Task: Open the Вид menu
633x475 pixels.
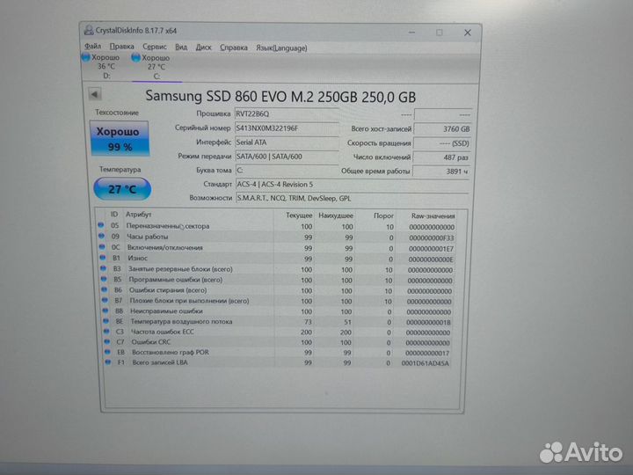Action: (x=181, y=47)
